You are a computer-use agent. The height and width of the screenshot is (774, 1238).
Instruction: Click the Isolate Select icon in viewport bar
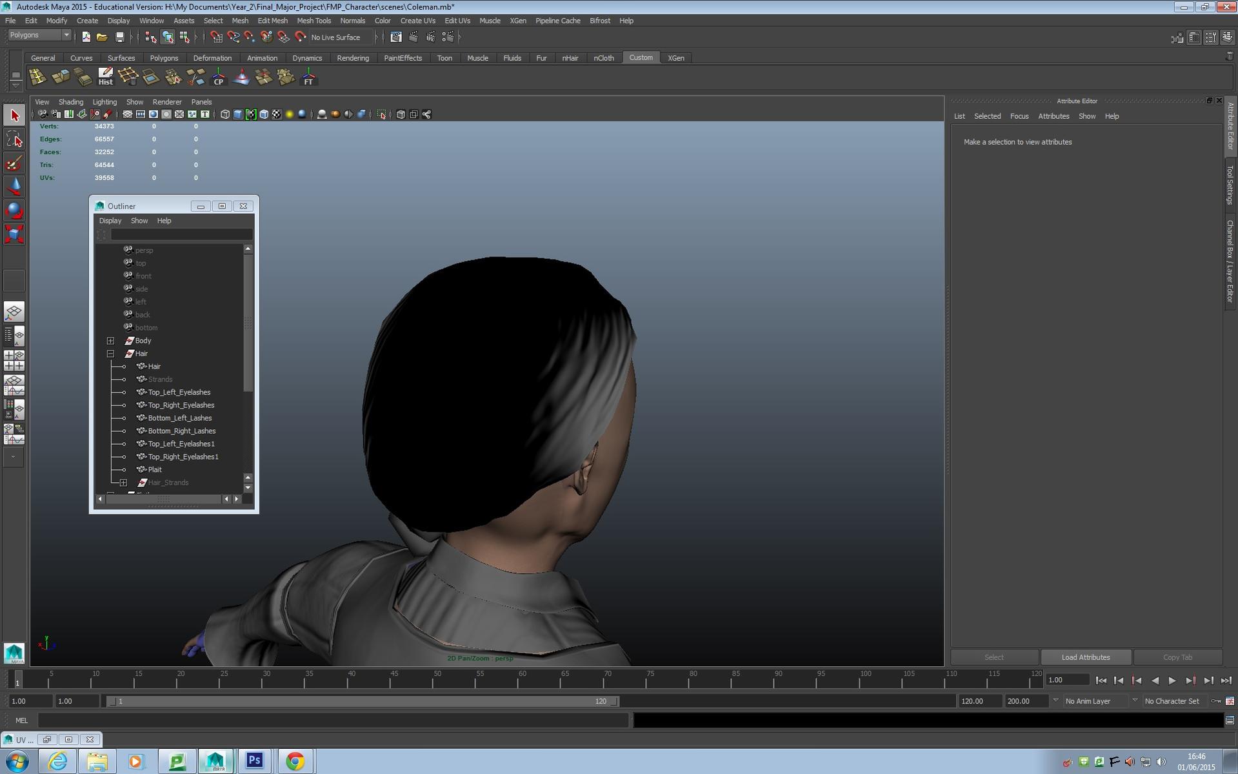click(383, 114)
